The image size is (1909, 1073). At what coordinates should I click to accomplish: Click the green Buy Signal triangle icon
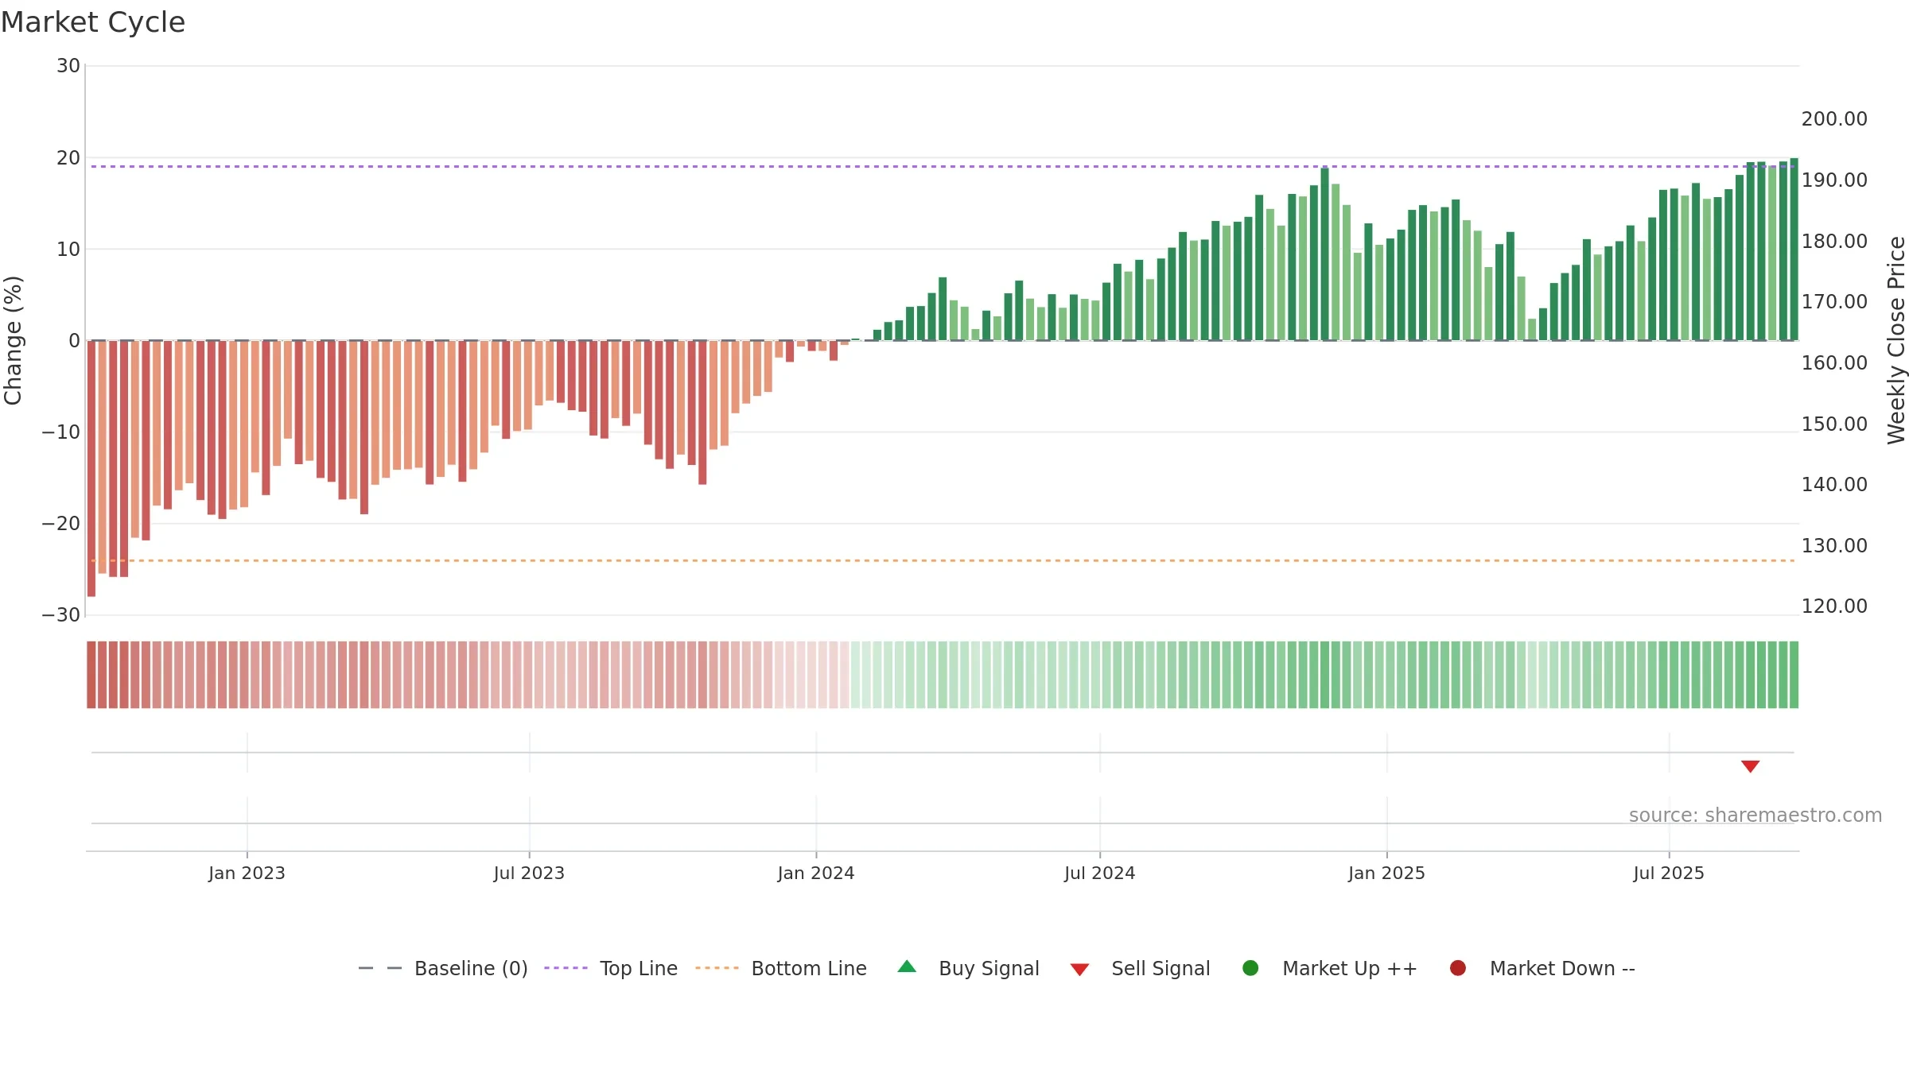[x=907, y=967]
